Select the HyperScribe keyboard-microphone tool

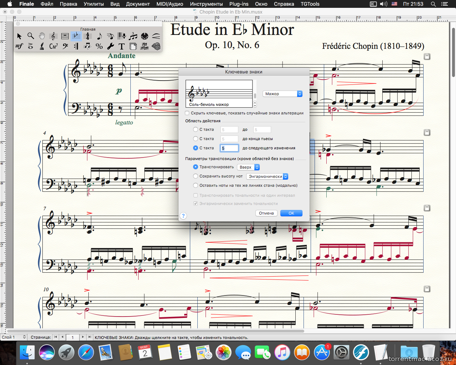(x=122, y=36)
